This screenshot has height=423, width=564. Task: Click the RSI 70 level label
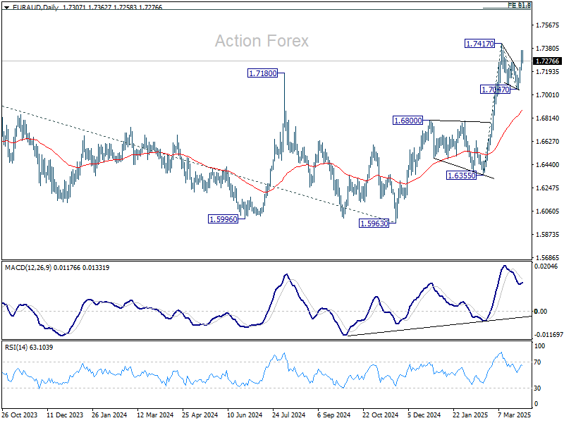[x=537, y=362]
